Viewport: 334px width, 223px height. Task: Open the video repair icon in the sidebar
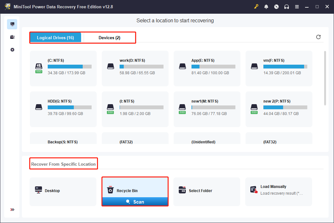tap(12, 37)
